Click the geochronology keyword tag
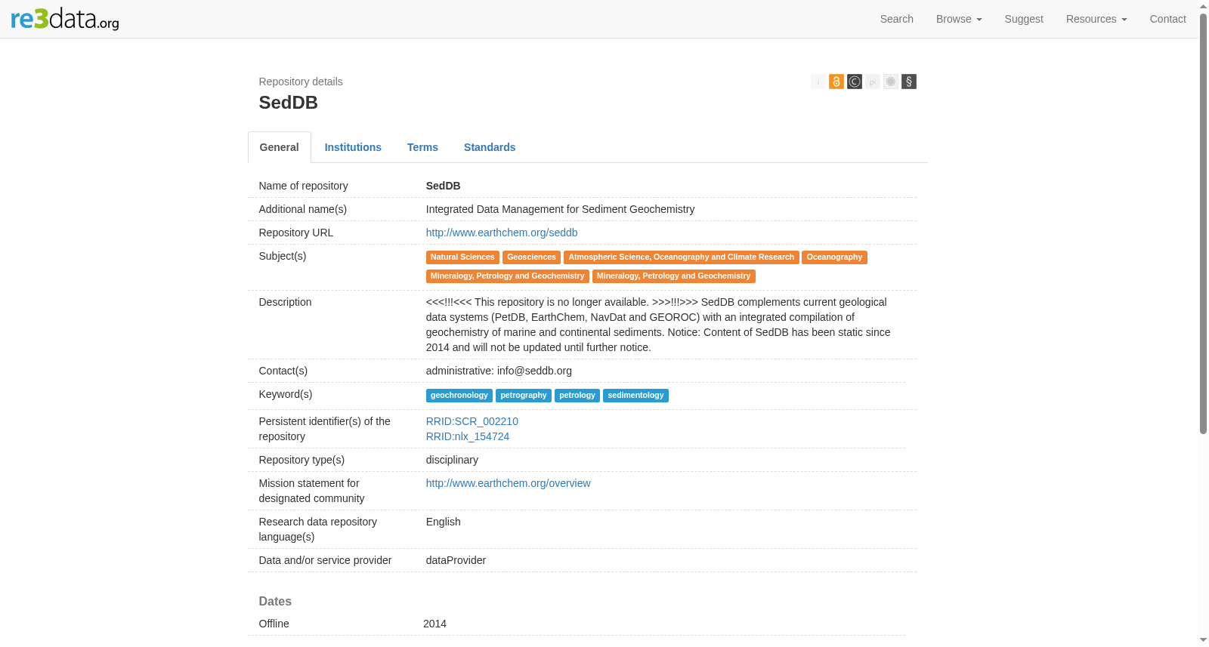This screenshot has height=647, width=1209. click(459, 396)
